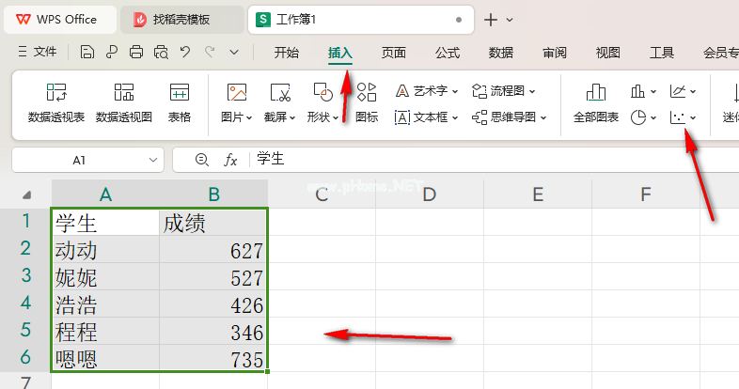Open the 文件 file menu
The image size is (739, 389).
tap(38, 52)
